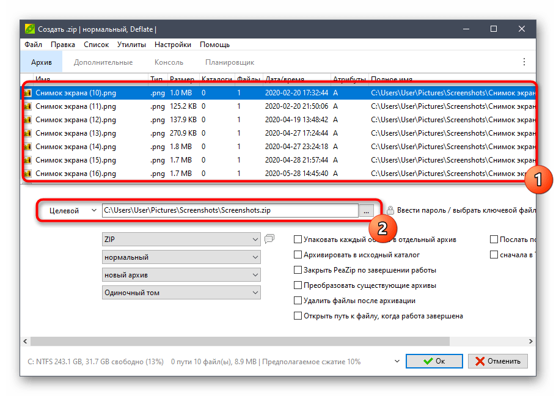Click the browse button with three dots
The height and width of the screenshot is (396, 556).
(x=366, y=210)
